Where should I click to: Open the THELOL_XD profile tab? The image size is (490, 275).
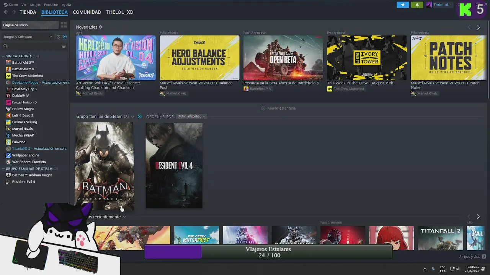[120, 12]
